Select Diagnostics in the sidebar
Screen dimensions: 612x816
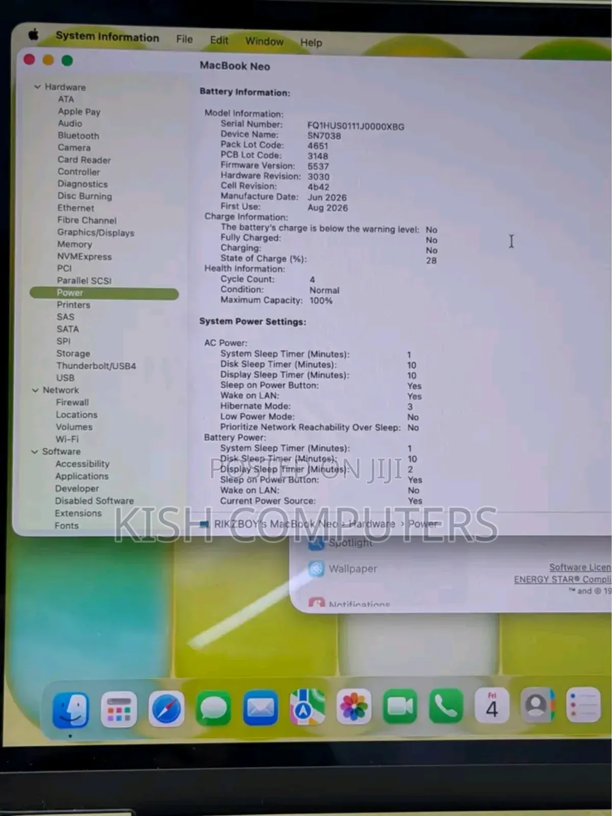[83, 184]
